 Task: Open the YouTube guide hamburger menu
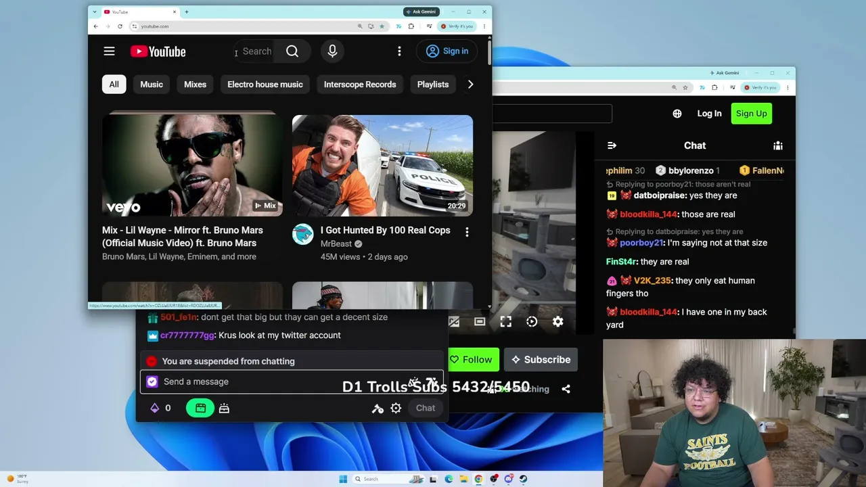[109, 51]
